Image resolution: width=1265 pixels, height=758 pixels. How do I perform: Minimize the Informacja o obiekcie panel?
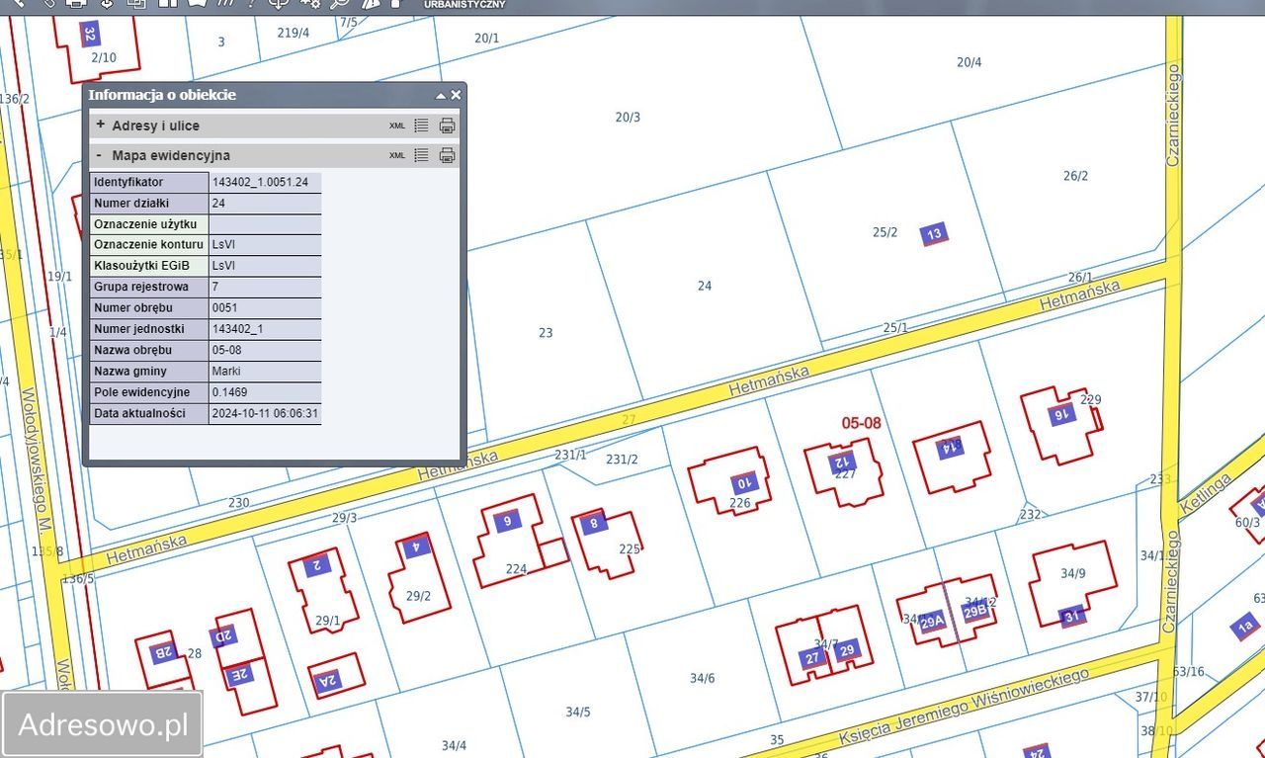coord(441,96)
